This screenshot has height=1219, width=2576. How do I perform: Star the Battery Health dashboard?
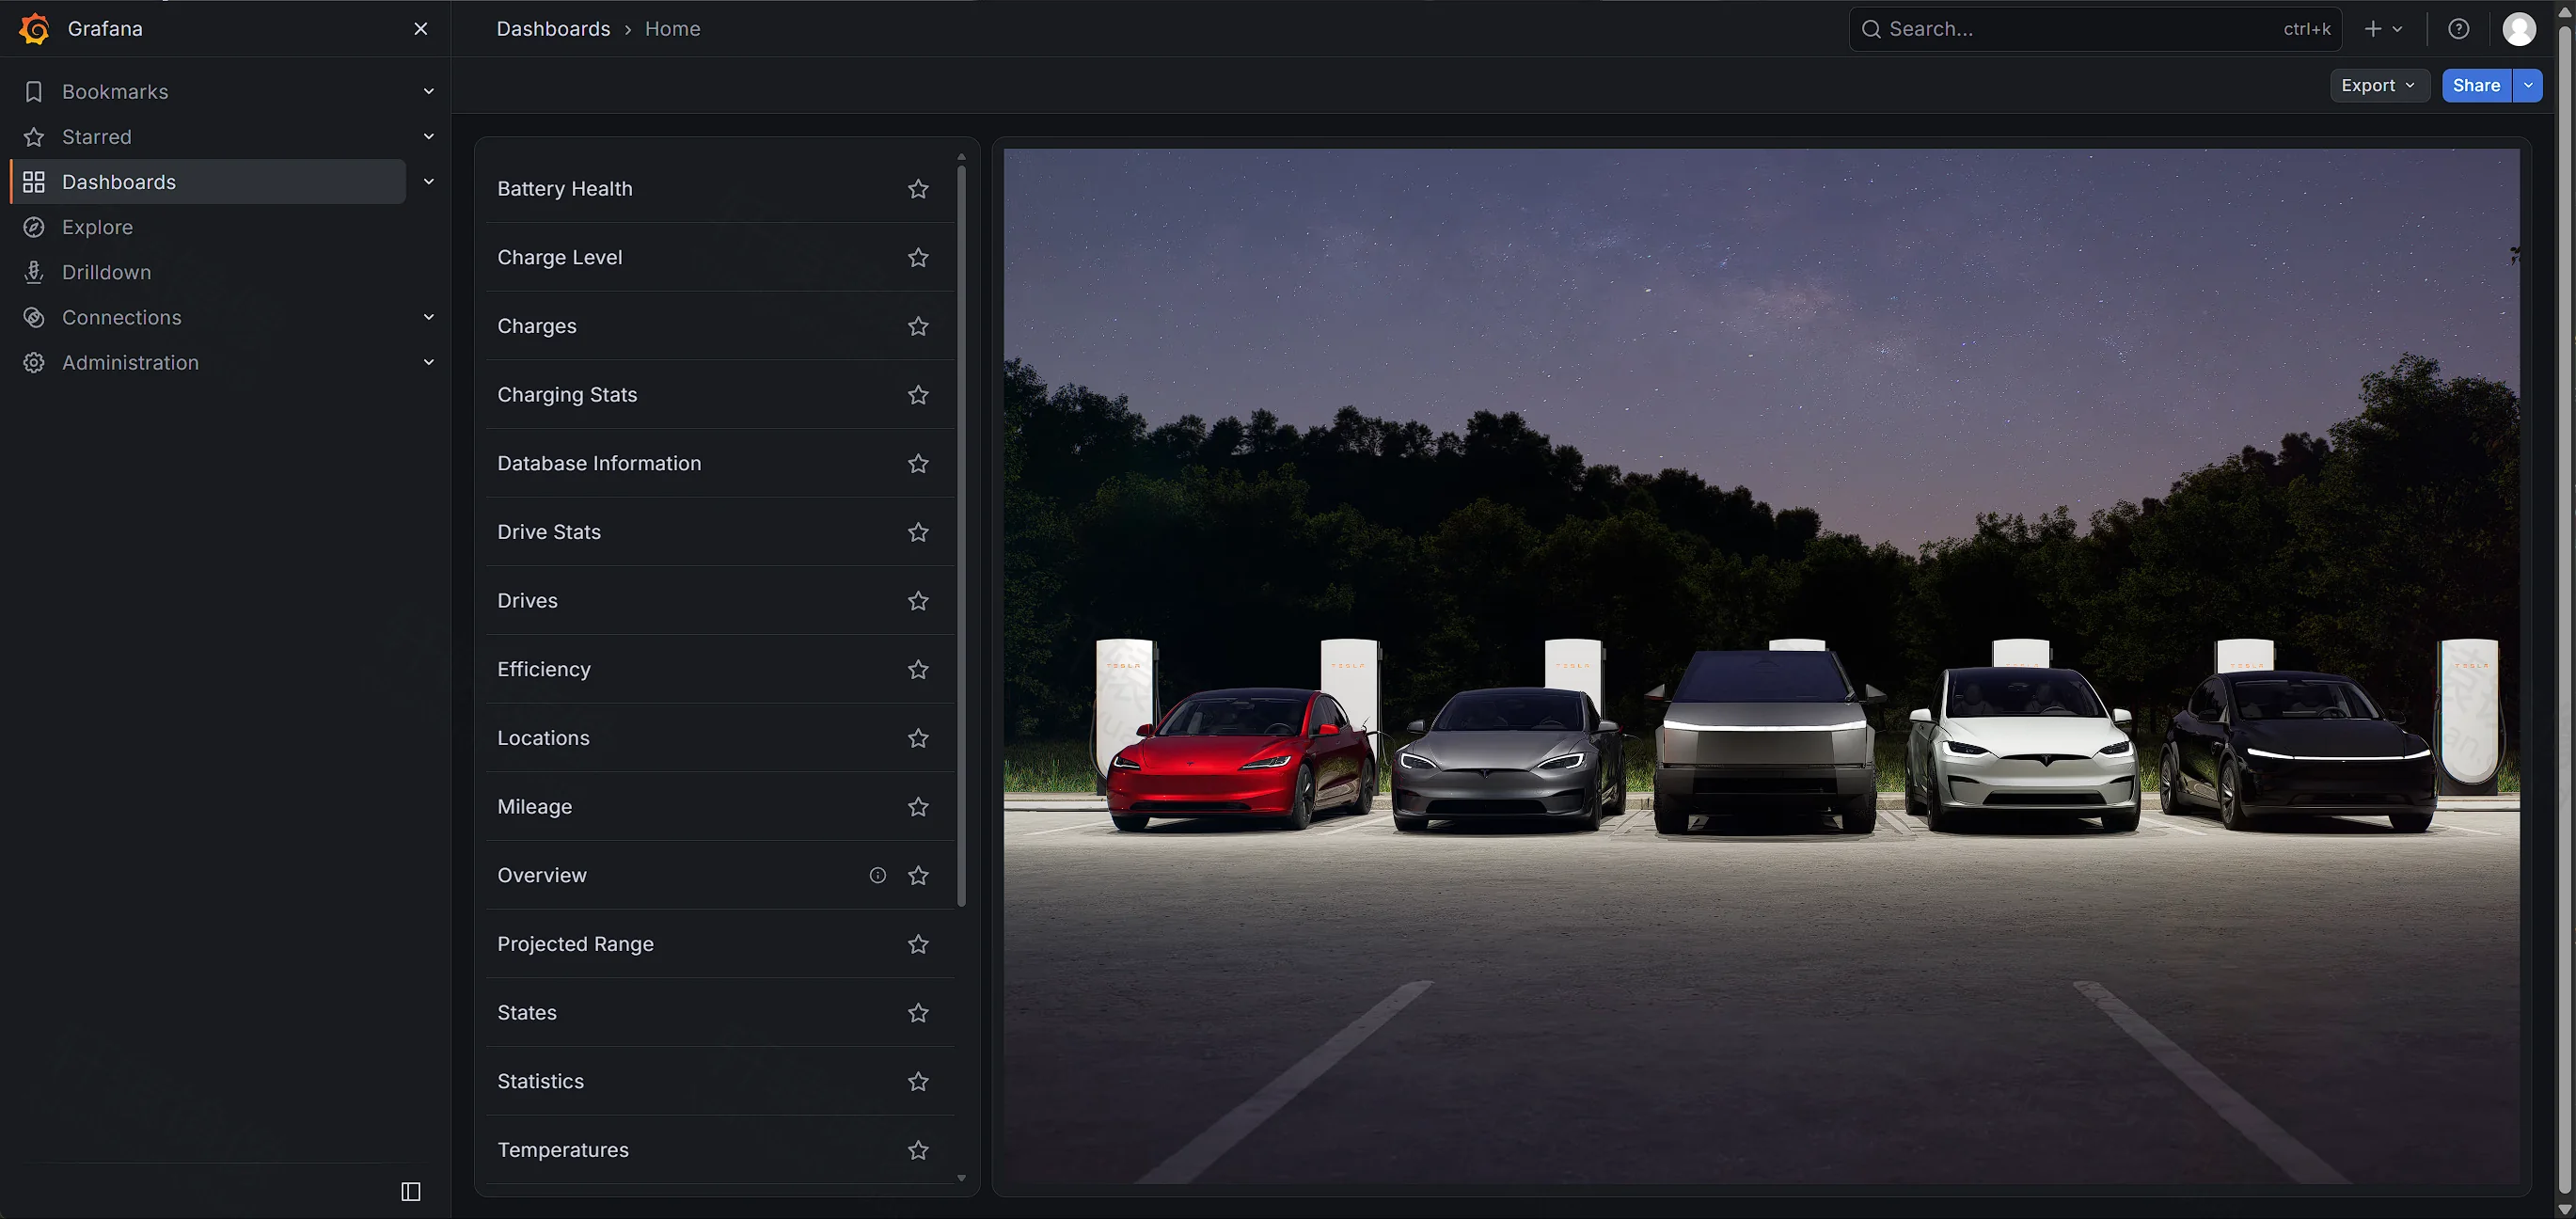[918, 189]
